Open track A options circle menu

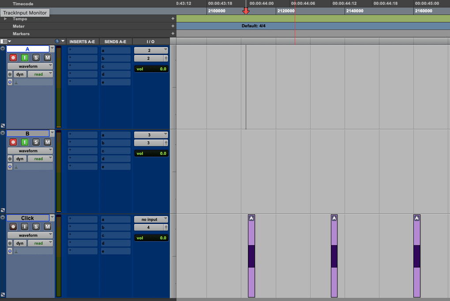[3, 48]
